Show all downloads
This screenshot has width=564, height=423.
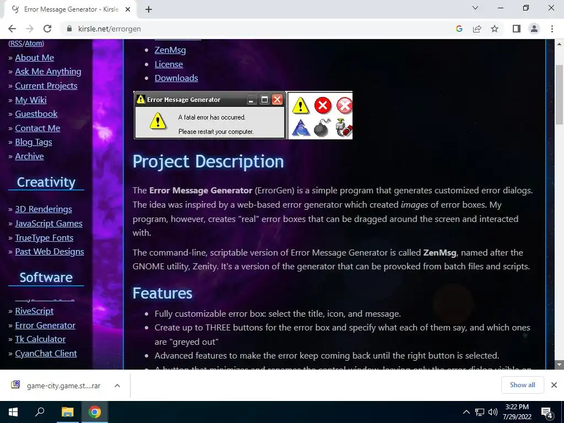pyautogui.click(x=522, y=385)
